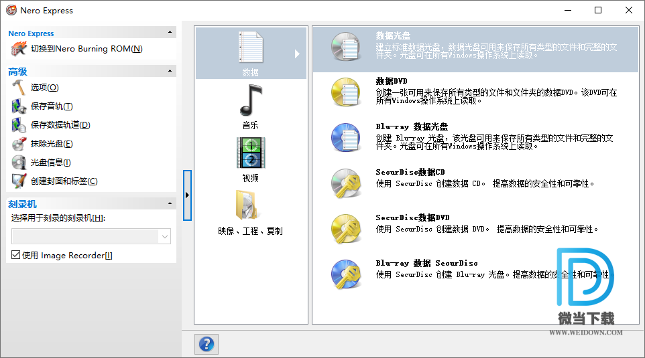Click 选择用于刻录的刻录机[H] label
Screen dimensions: 645x358
tap(58, 218)
